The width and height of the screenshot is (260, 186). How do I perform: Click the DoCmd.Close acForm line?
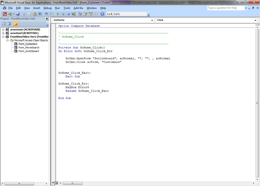pos(93,62)
